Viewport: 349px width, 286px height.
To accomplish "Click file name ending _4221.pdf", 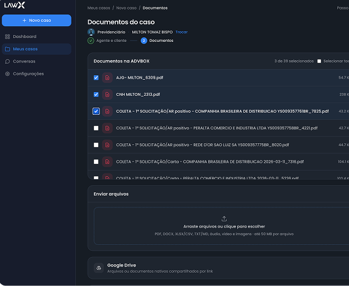I will [x=217, y=128].
